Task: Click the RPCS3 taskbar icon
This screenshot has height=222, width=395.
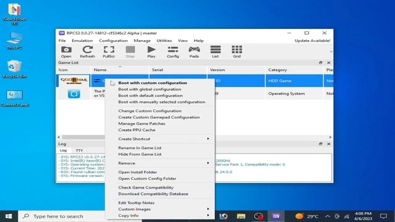Action: pos(276,216)
